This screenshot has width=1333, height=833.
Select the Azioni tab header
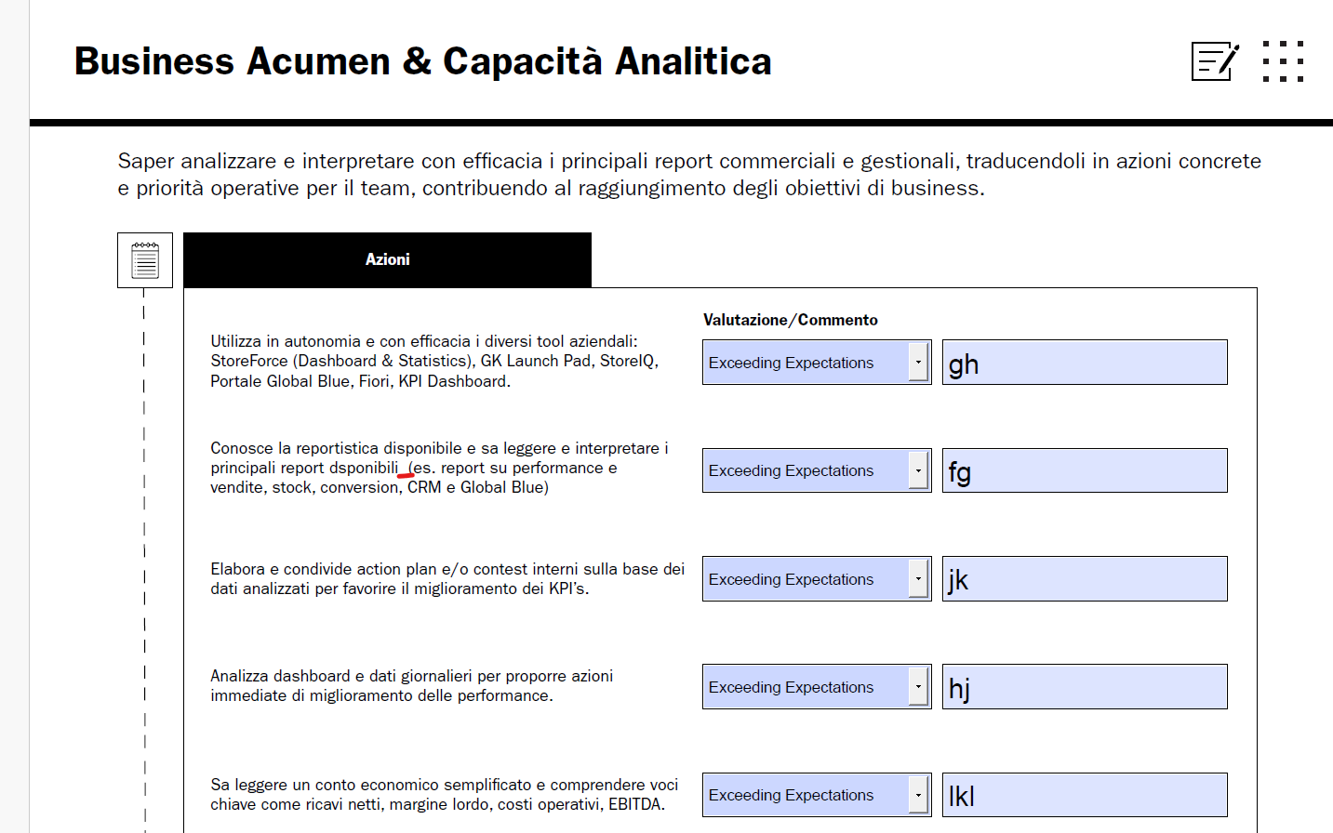click(387, 260)
